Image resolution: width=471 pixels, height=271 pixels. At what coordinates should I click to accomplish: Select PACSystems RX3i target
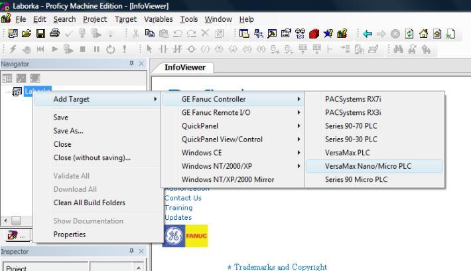tap(374, 112)
